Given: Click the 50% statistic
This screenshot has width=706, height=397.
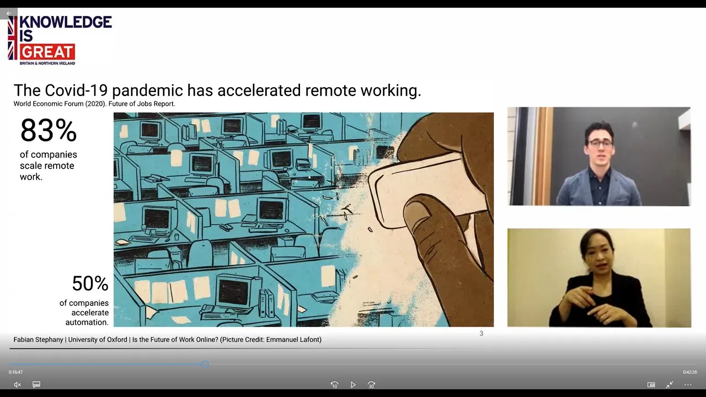Looking at the screenshot, I should pos(90,283).
